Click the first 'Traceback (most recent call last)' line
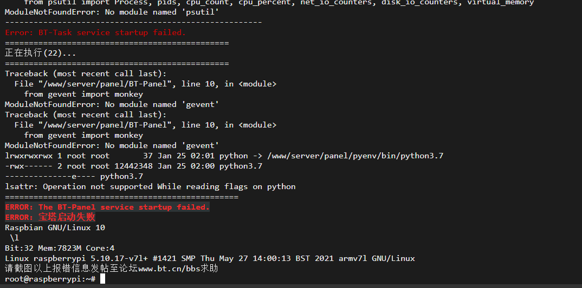582x288 pixels. tap(86, 73)
